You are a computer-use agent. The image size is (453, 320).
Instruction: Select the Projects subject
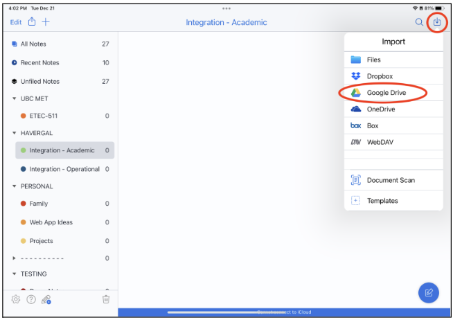click(64, 241)
